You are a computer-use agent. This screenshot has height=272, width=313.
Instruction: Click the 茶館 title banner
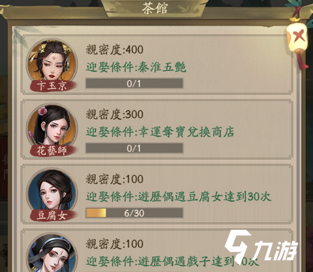click(155, 8)
